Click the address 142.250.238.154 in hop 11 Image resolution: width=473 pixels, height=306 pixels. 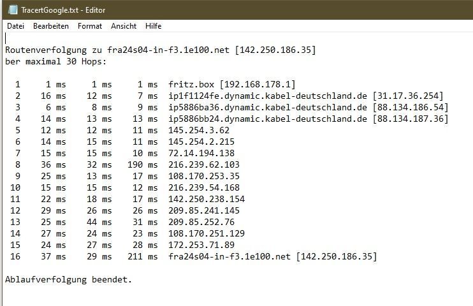coord(207,199)
